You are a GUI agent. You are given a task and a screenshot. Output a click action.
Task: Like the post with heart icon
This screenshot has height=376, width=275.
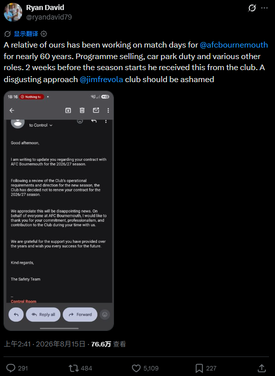pyautogui.click(x=136, y=368)
